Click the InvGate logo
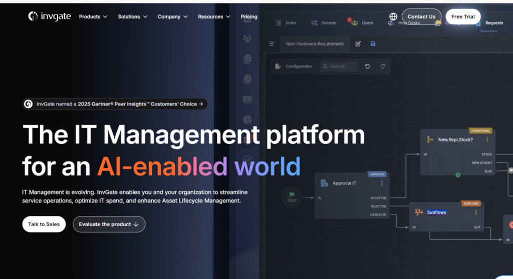Screen dimensions: 513x279 (x=50, y=16)
